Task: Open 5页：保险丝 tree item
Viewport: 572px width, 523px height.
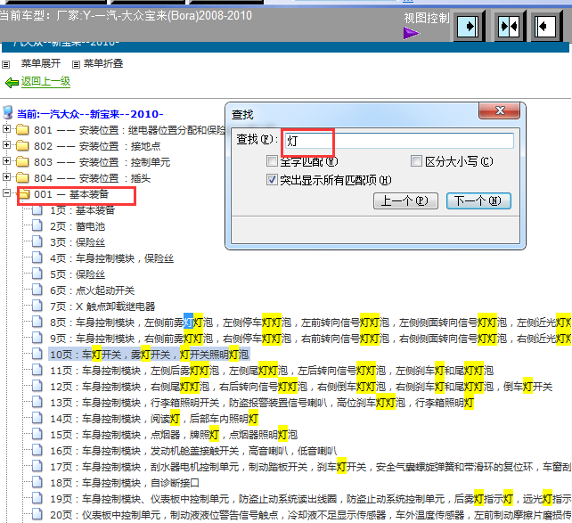Action: click(x=78, y=274)
